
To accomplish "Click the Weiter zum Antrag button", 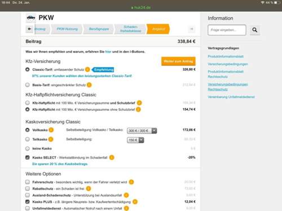I will [178, 61].
